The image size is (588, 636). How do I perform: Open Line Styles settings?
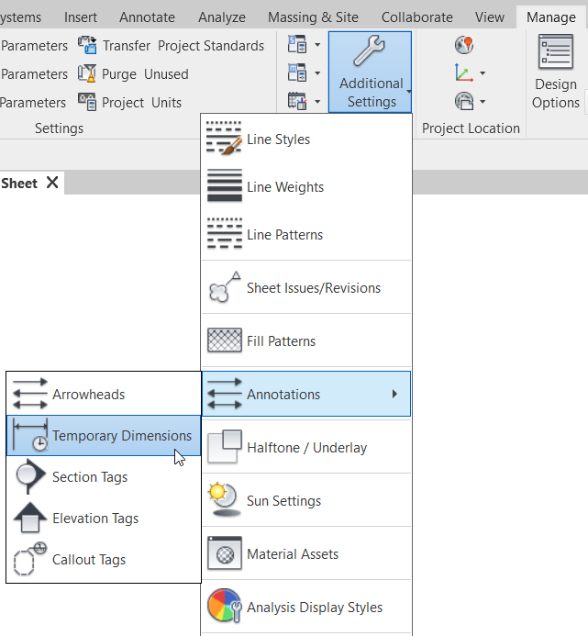[278, 139]
